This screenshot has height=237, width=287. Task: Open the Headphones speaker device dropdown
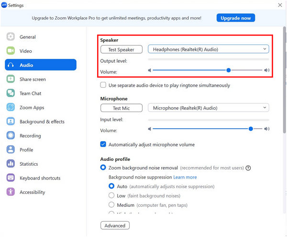pos(208,49)
